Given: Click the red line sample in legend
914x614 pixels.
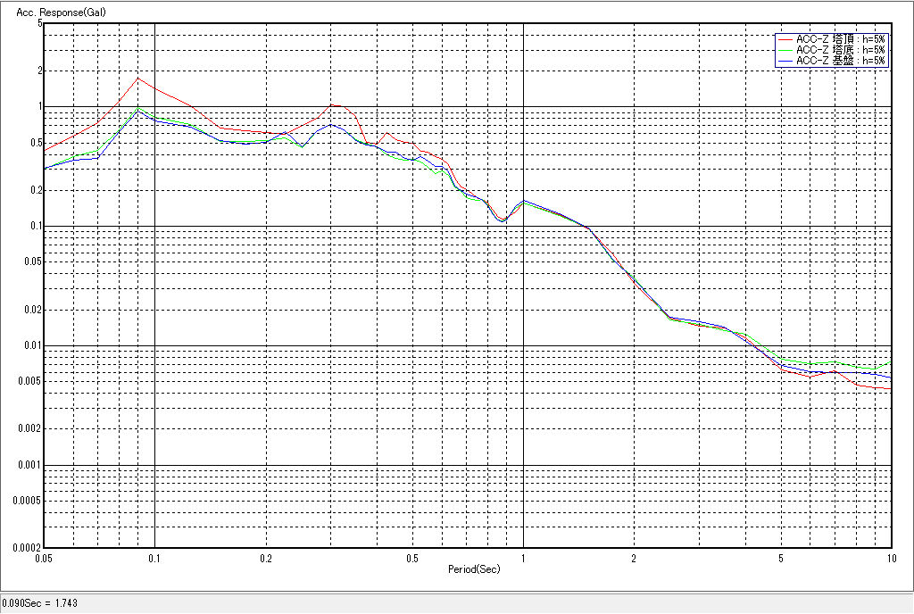Looking at the screenshot, I should [785, 39].
